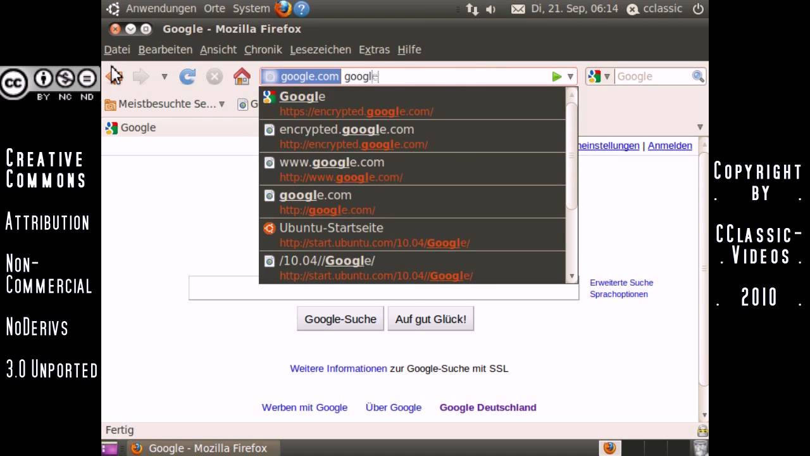
Task: Open the Ansicht menu
Action: [x=218, y=49]
